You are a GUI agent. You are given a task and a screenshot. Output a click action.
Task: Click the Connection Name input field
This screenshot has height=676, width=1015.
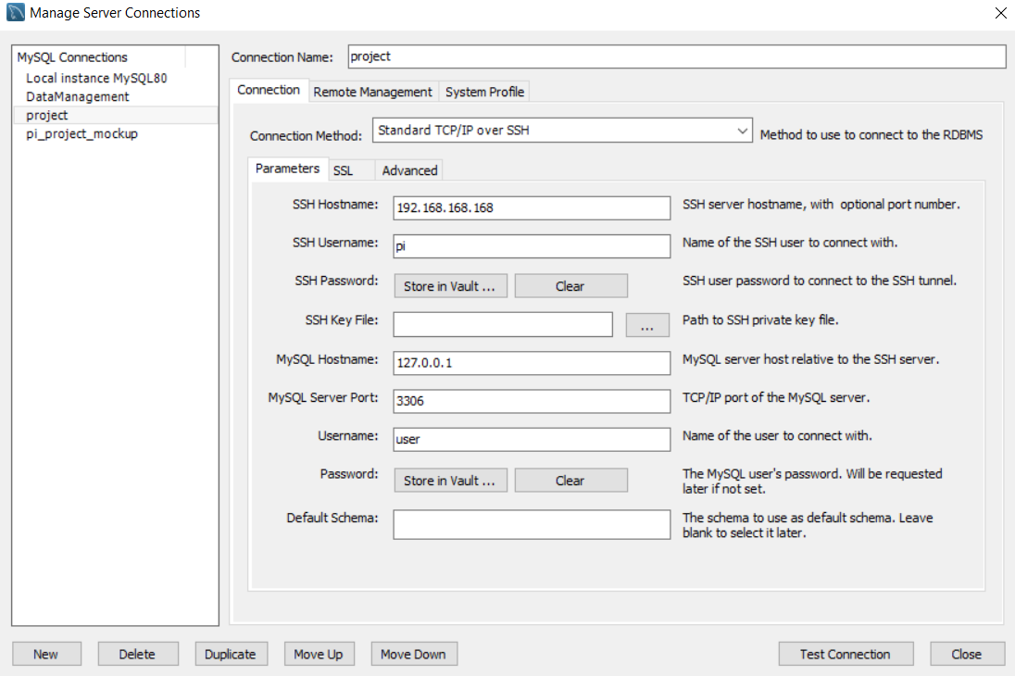[x=676, y=56]
